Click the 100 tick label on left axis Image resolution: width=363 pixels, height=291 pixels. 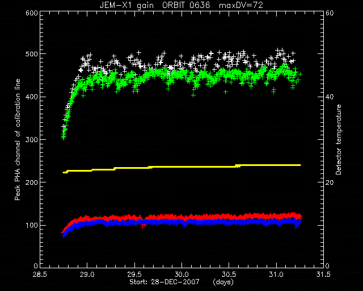[32, 225]
